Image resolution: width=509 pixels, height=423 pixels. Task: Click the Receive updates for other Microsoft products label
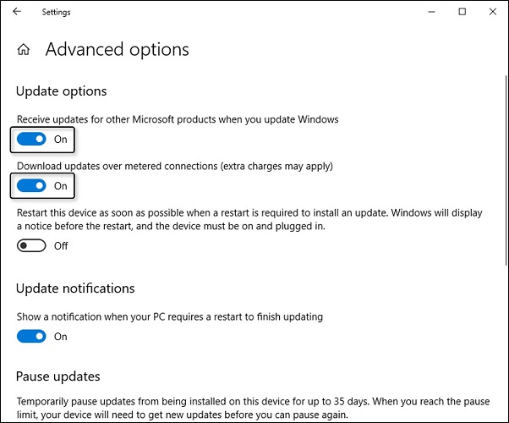178,119
